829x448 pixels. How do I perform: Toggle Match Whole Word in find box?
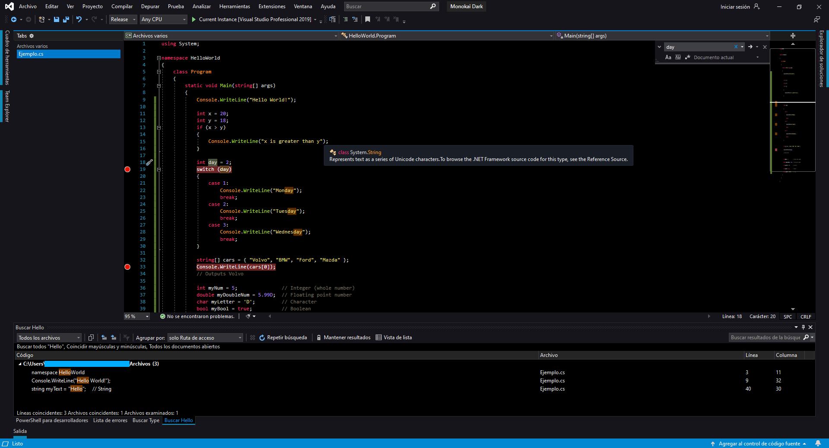(678, 57)
